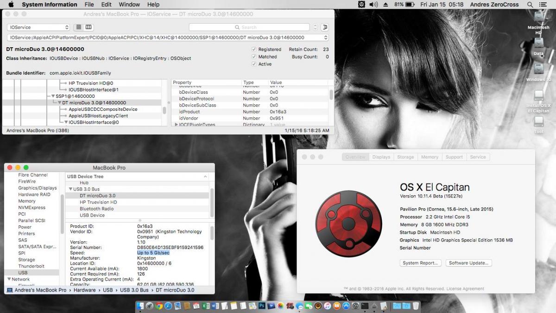Open Microsoft Excel from the dock
Image resolution: width=556 pixels, height=313 pixels.
206,306
